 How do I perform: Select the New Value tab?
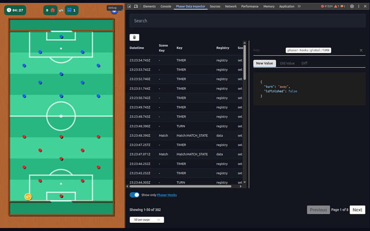click(265, 63)
